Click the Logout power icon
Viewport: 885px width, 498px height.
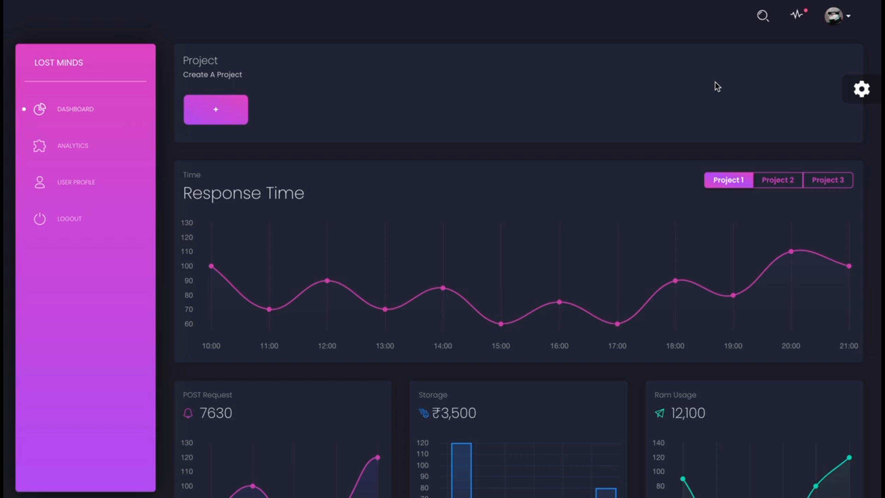pyautogui.click(x=39, y=219)
